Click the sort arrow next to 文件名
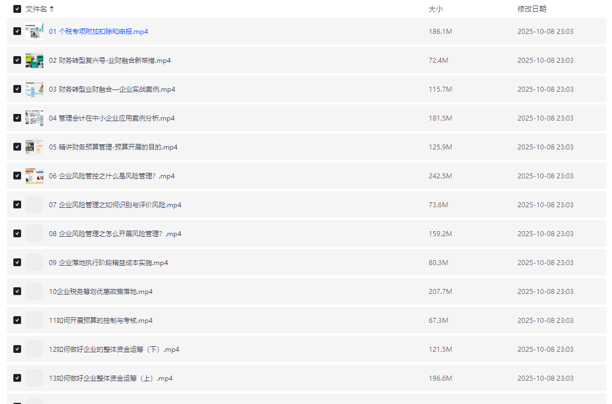The width and height of the screenshot is (612, 404). [x=52, y=9]
